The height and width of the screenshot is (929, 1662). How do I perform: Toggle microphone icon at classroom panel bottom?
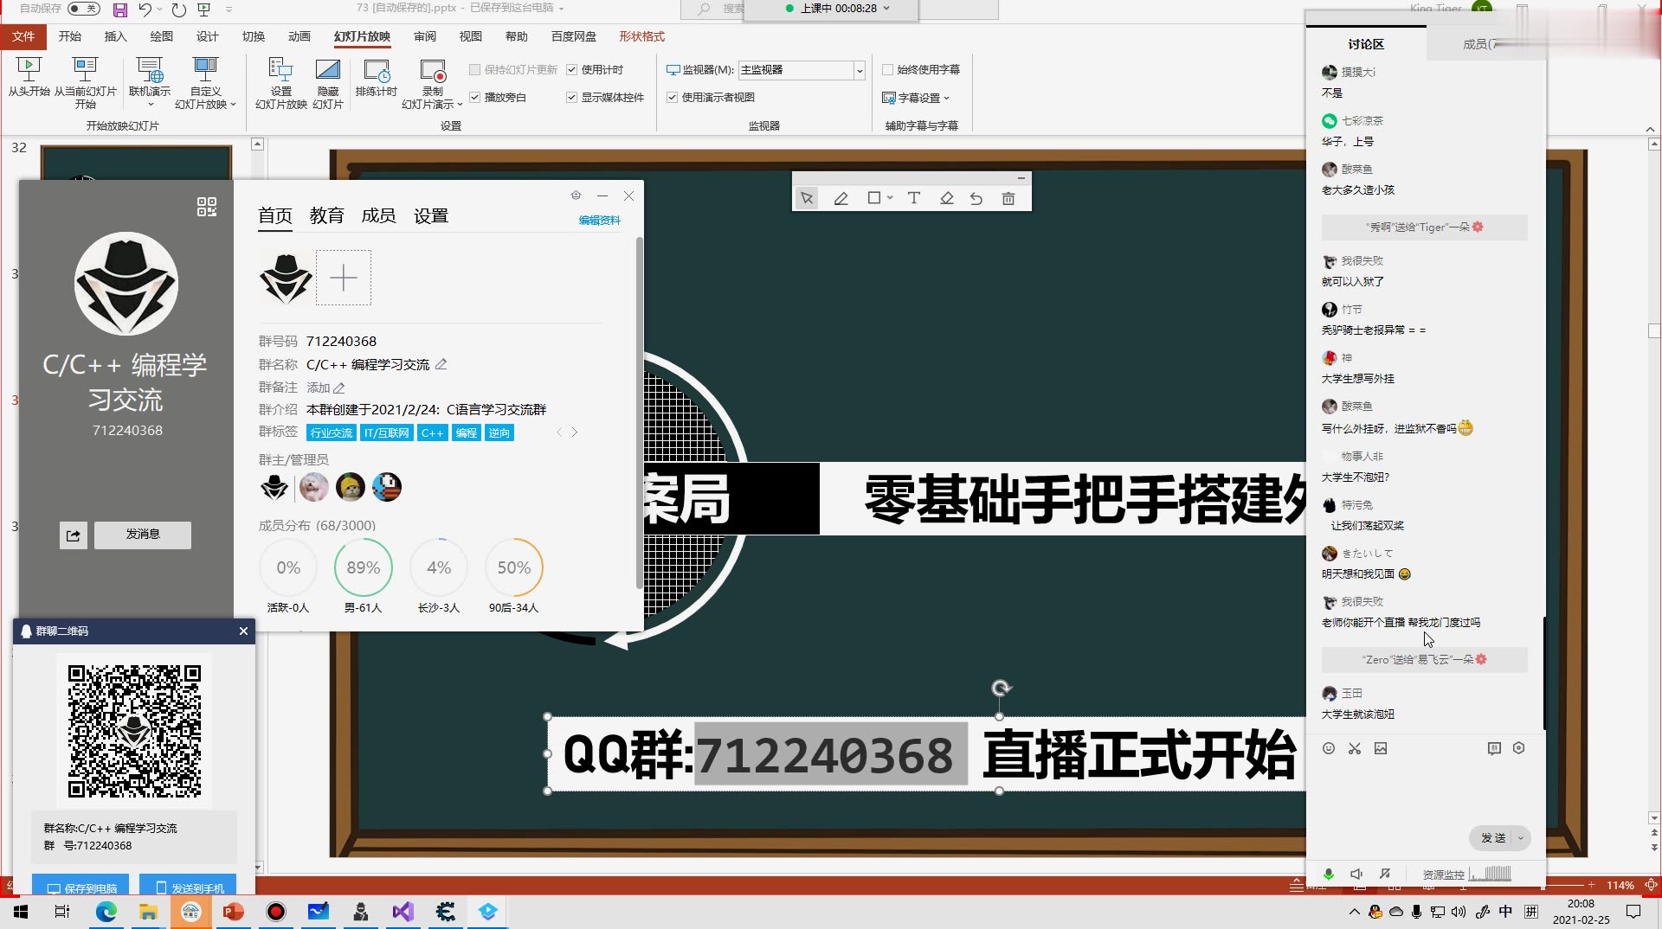click(1329, 874)
